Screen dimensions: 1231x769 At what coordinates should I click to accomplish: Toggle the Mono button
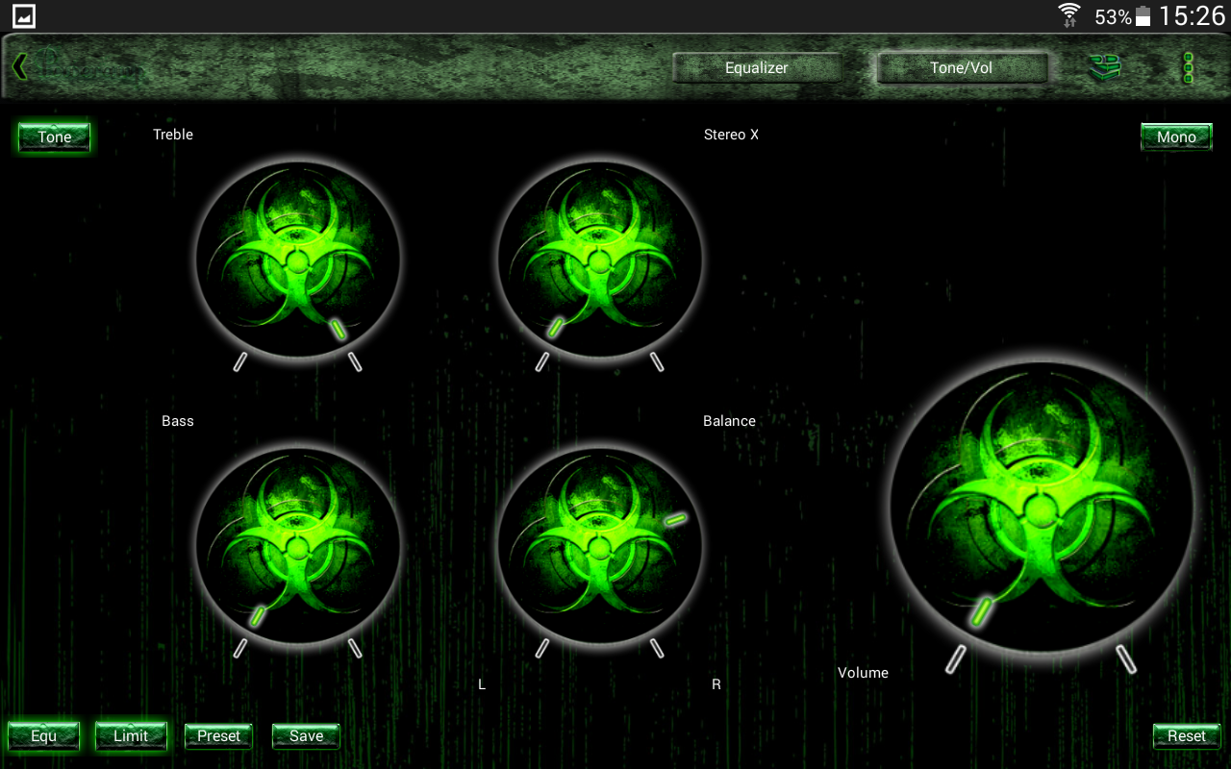coord(1176,137)
